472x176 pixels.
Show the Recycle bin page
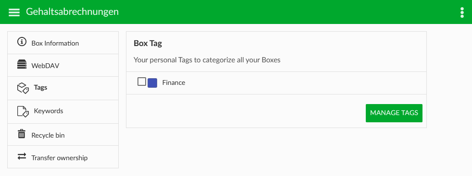tap(63, 135)
